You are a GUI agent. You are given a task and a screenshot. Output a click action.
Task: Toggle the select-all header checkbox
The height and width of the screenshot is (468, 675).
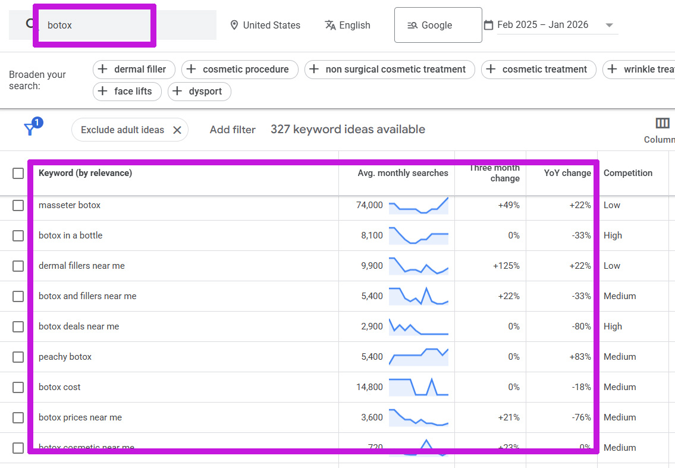(x=18, y=173)
